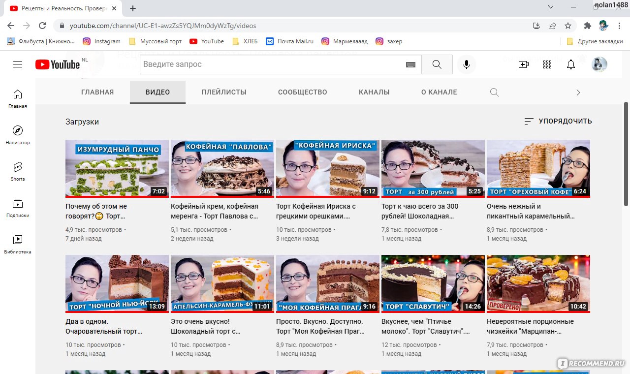630x374 pixels.
Task: Open the YouTube account avatar menu
Action: point(599,64)
